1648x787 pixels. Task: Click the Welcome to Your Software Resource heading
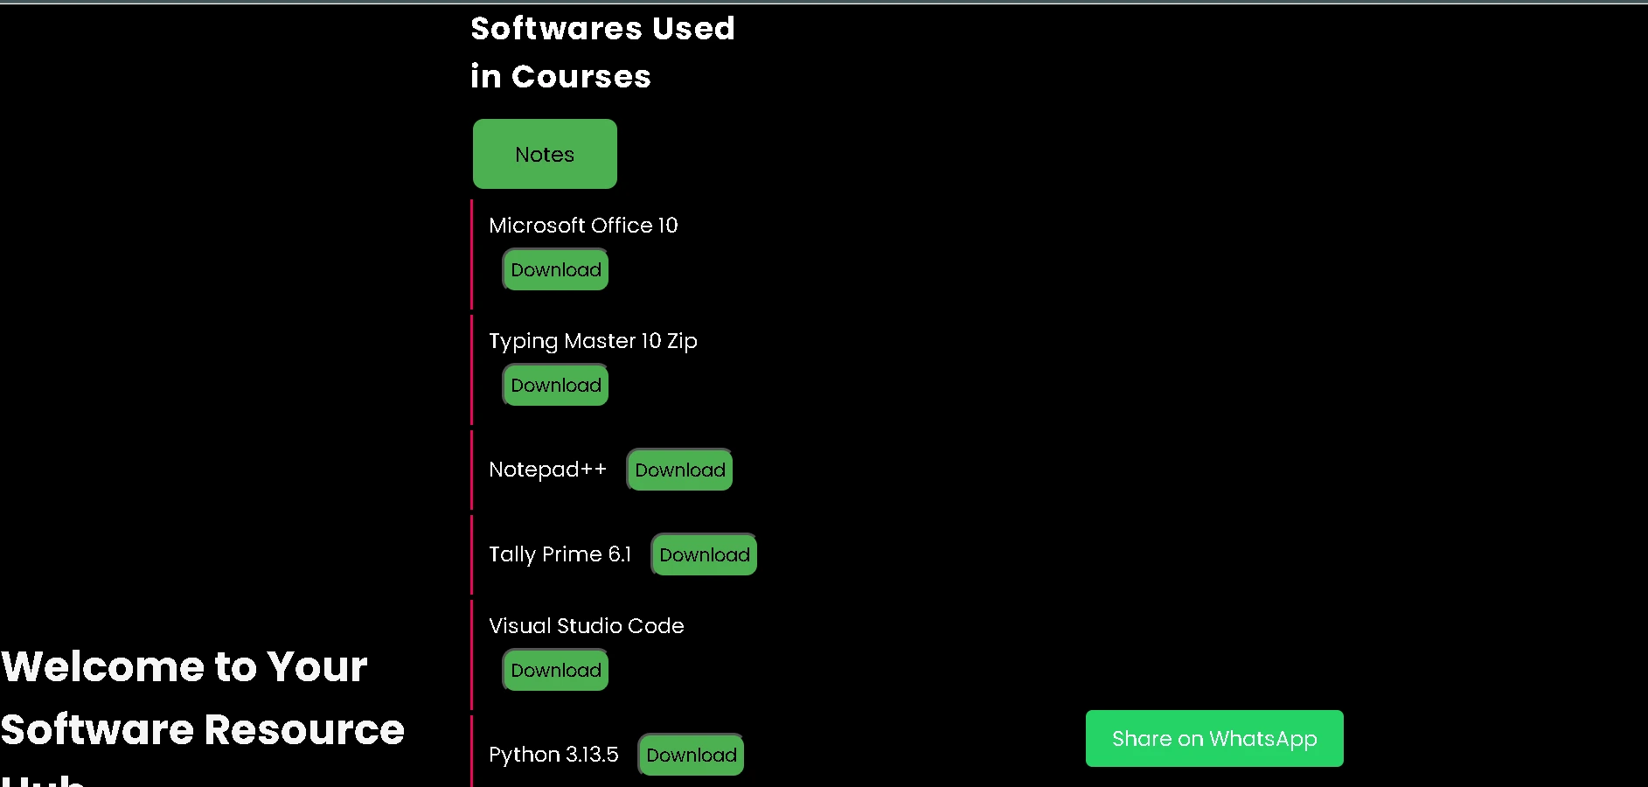[202, 698]
